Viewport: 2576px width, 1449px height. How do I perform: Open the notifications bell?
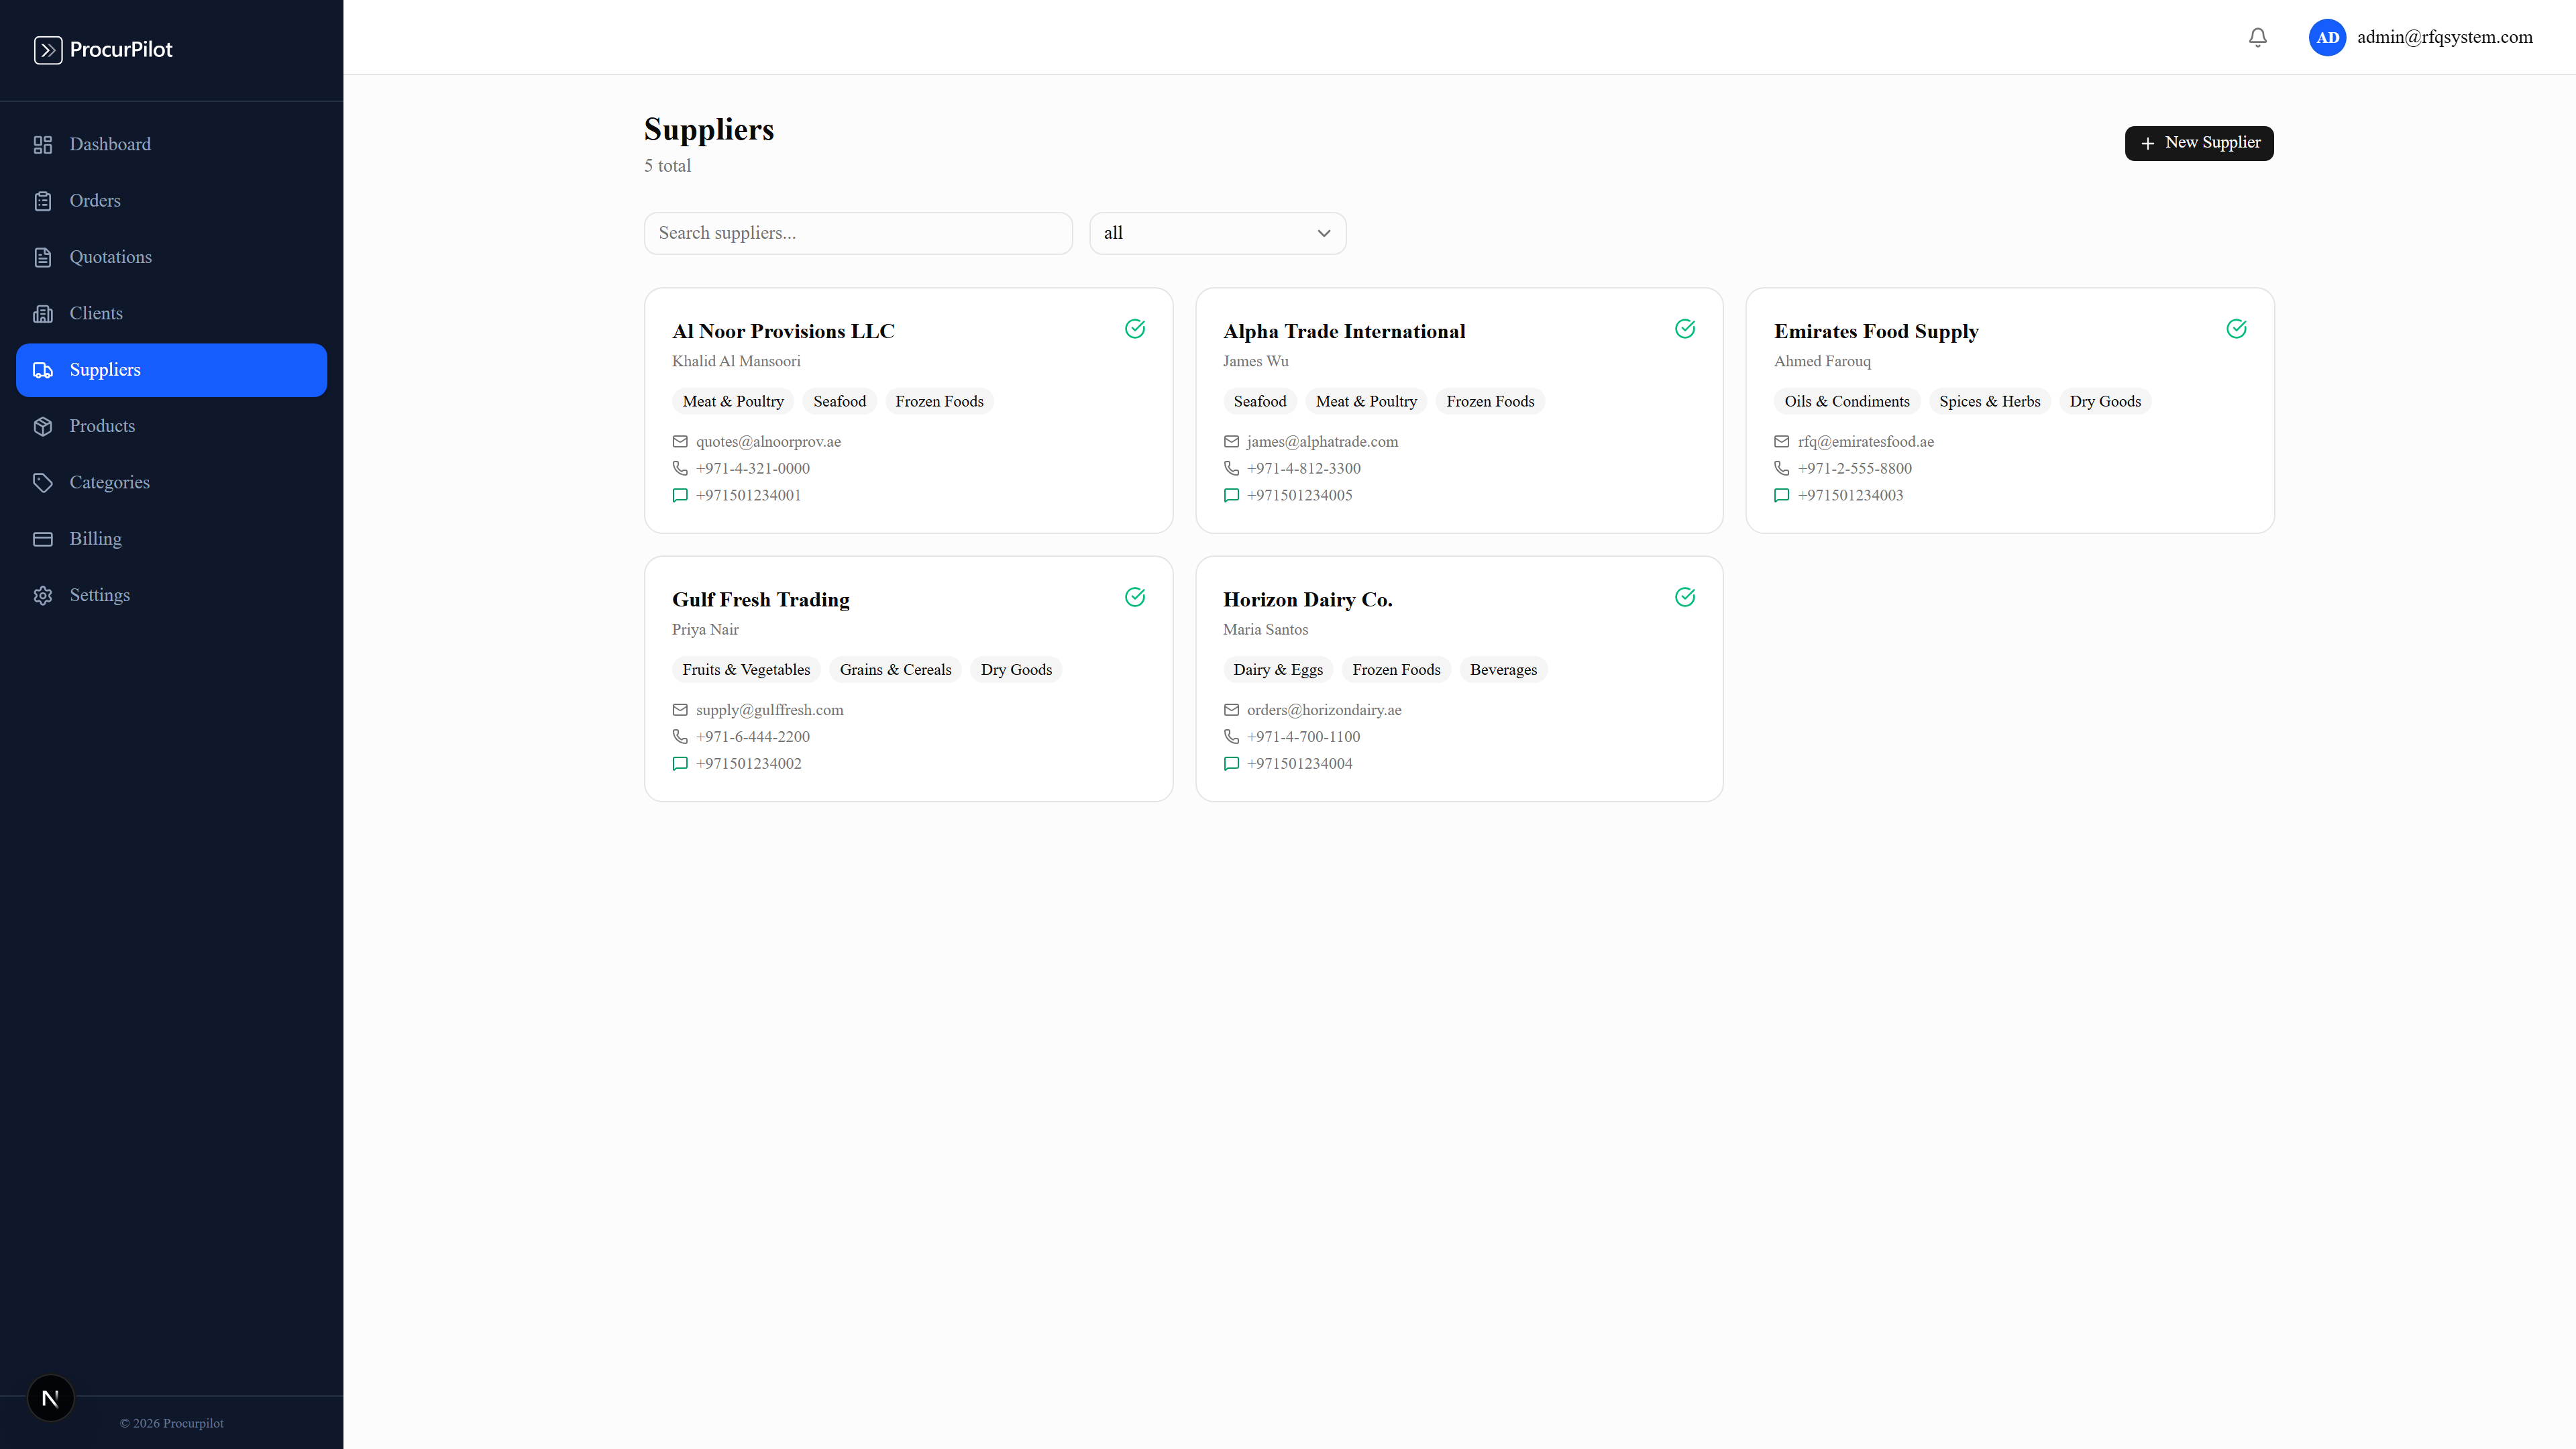coord(2257,37)
